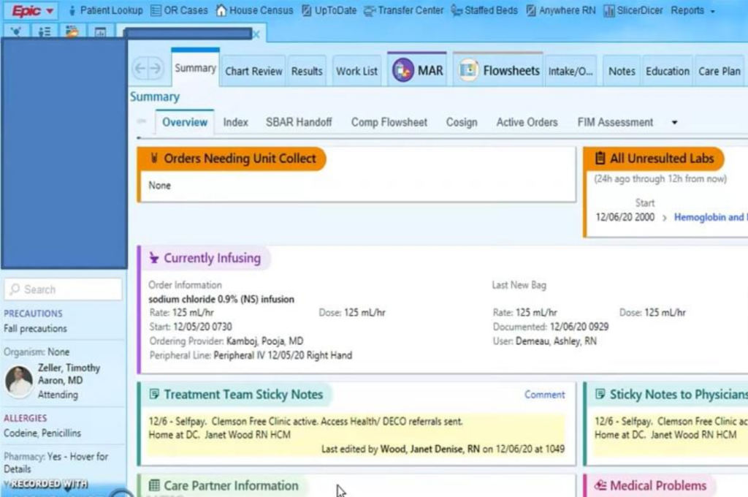Open the Hemoglobin lab link
The image size is (748, 497).
tap(710, 217)
